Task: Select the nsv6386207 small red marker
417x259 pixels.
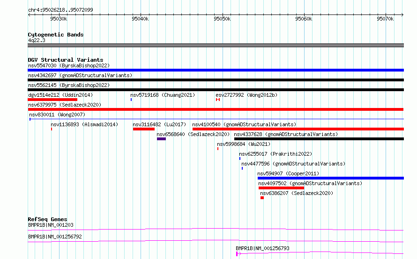Action: click(262, 198)
